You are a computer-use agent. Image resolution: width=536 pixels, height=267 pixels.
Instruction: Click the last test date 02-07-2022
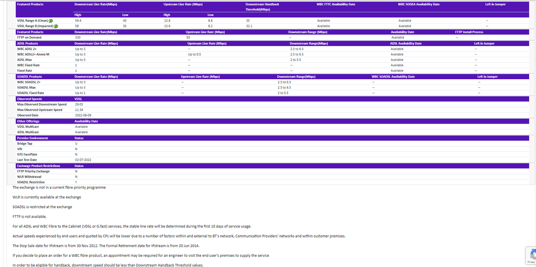(x=83, y=159)
